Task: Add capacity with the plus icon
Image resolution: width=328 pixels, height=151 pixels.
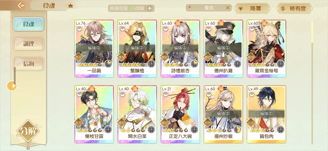Action: pyautogui.click(x=149, y=8)
